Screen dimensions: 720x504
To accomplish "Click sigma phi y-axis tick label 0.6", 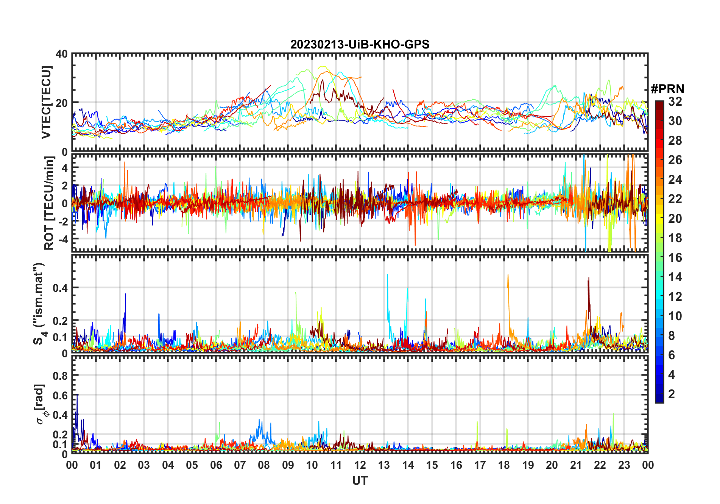I will click(61, 396).
